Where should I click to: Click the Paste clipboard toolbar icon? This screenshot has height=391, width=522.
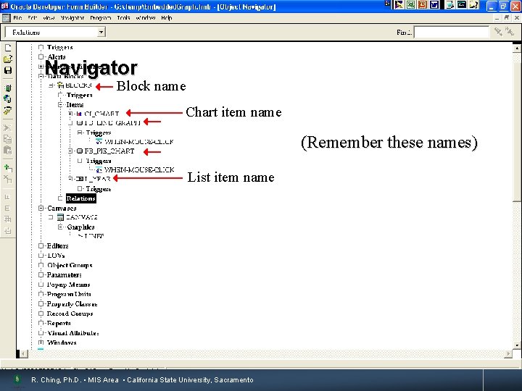point(8,150)
